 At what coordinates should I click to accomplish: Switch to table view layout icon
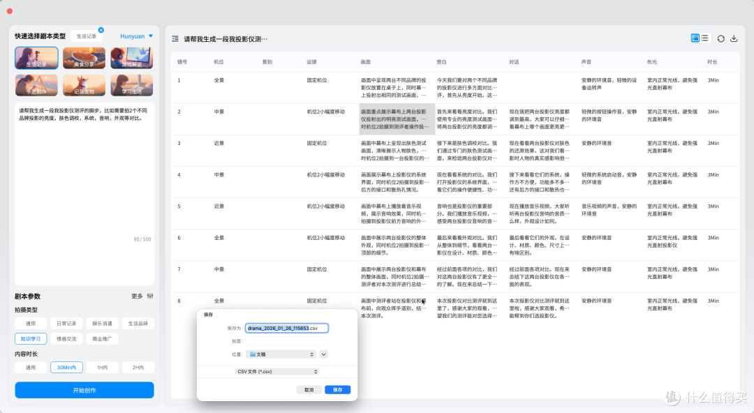tap(695, 38)
